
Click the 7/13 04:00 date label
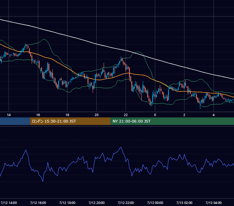(214, 203)
